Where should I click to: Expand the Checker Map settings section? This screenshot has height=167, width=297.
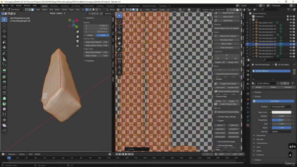coord(226,117)
